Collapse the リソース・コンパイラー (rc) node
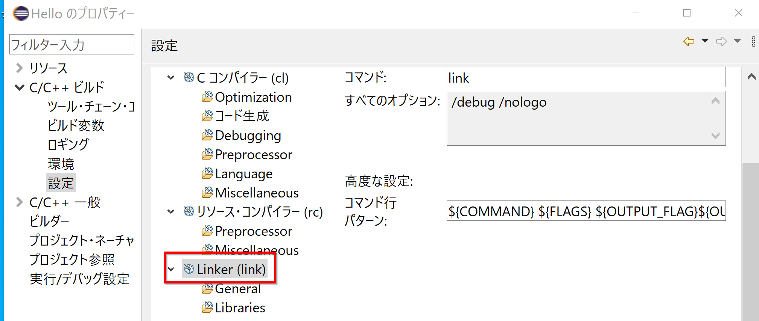Image resolution: width=759 pixels, height=321 pixels. [171, 212]
